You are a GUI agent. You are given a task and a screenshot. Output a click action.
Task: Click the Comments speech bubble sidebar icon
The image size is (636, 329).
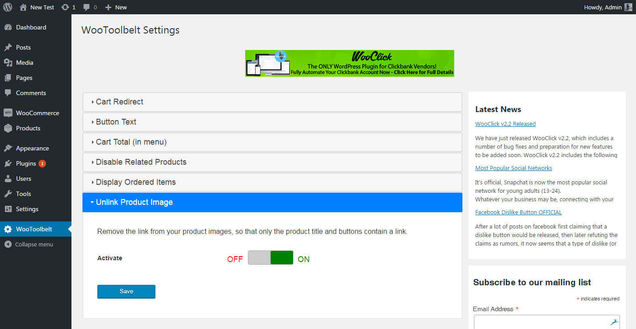8,93
